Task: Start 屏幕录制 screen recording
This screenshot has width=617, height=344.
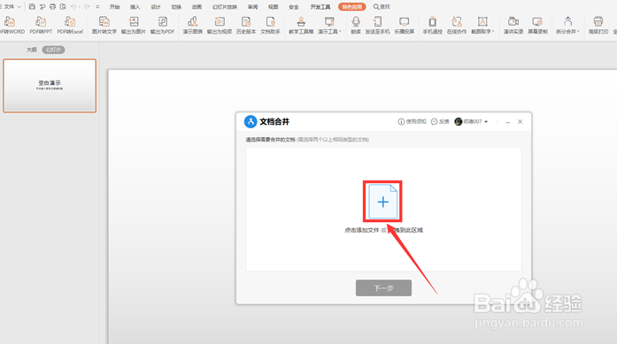Action: click(537, 25)
